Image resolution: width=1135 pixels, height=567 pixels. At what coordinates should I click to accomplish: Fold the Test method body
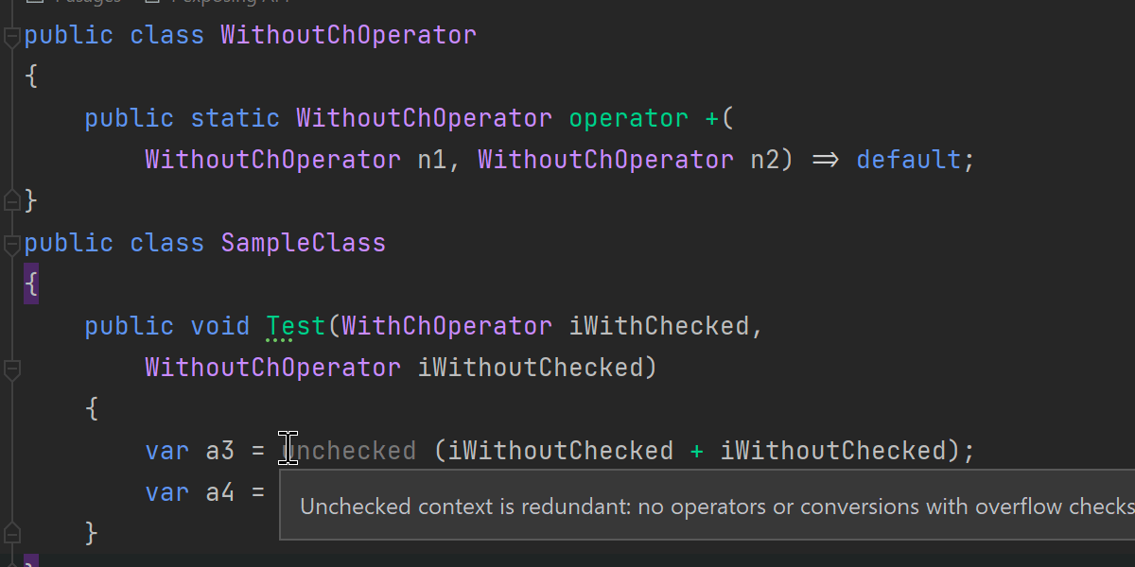pos(10,369)
